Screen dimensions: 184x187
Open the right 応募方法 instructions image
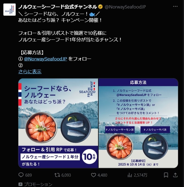click(x=138, y=123)
